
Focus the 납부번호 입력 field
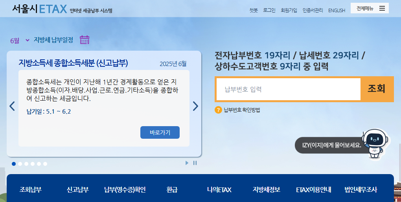pyautogui.click(x=289, y=89)
